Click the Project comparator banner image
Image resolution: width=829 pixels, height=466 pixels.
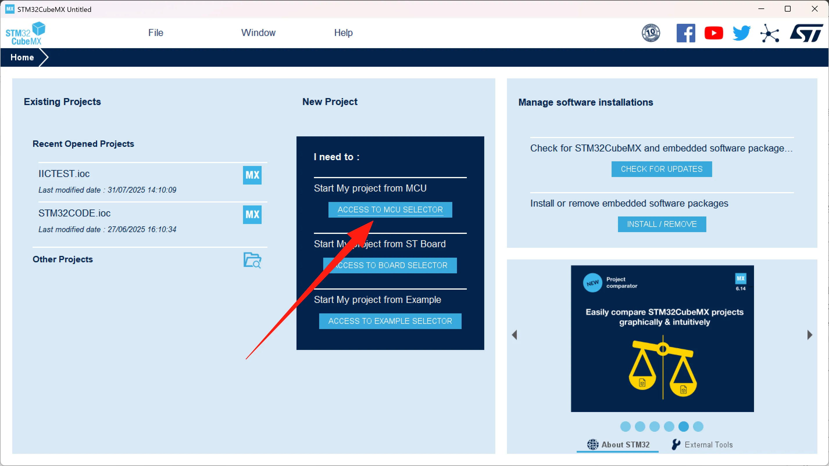tap(662, 338)
